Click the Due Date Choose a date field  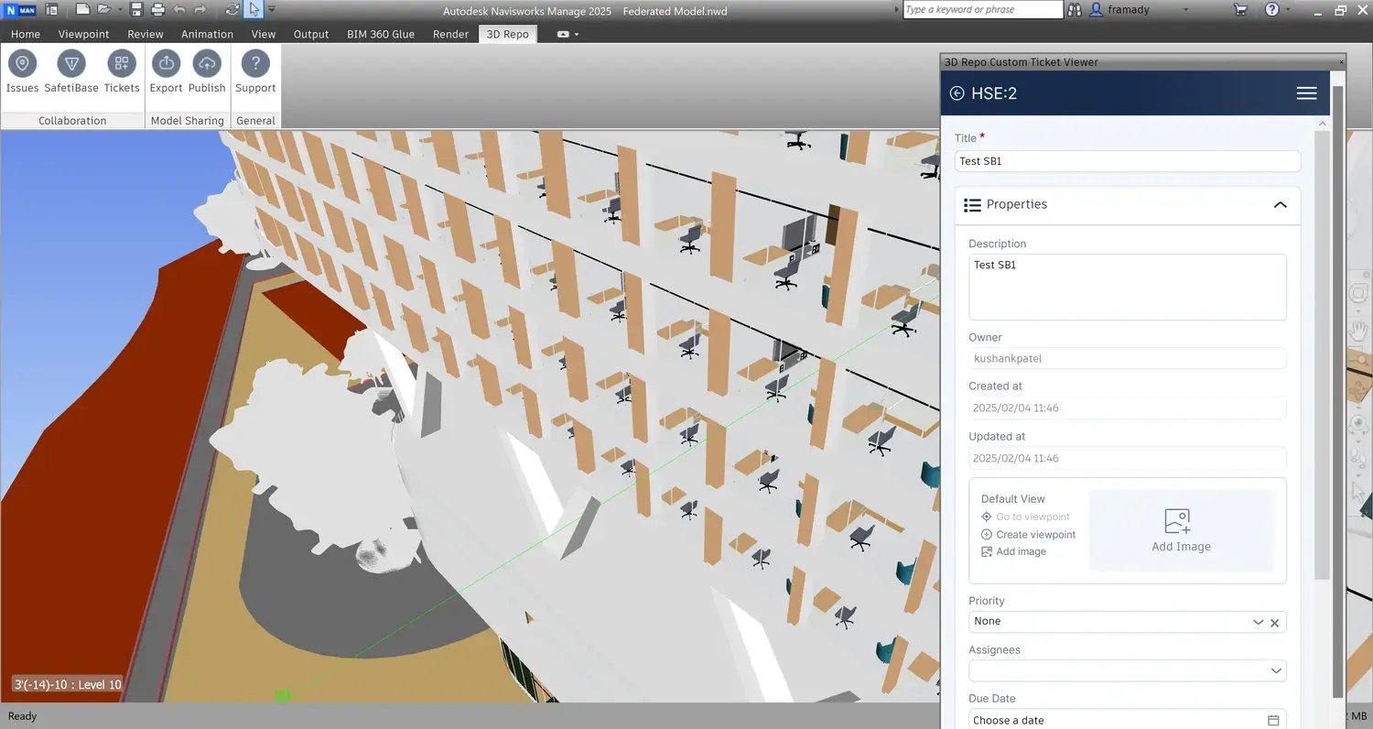point(1127,721)
